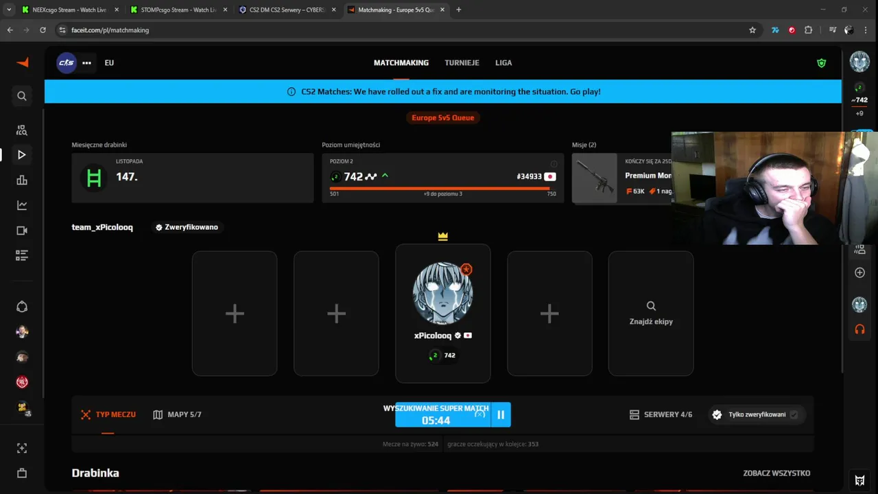Screen dimensions: 878x494
Task: Click the FACEIT orange logo in the sidebar
Action: 23,62
